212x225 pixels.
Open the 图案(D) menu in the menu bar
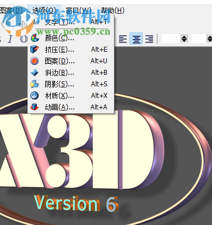point(12,10)
